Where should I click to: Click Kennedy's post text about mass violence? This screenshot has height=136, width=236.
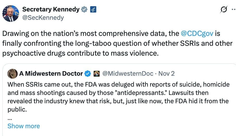tap(117, 43)
